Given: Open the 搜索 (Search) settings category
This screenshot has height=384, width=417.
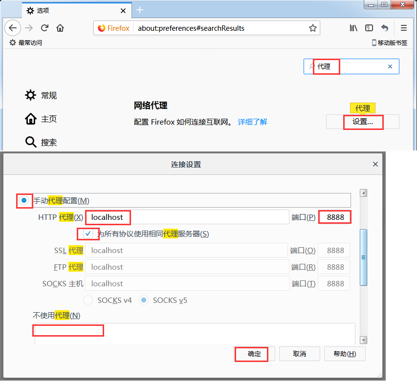Looking at the screenshot, I should click(x=41, y=142).
